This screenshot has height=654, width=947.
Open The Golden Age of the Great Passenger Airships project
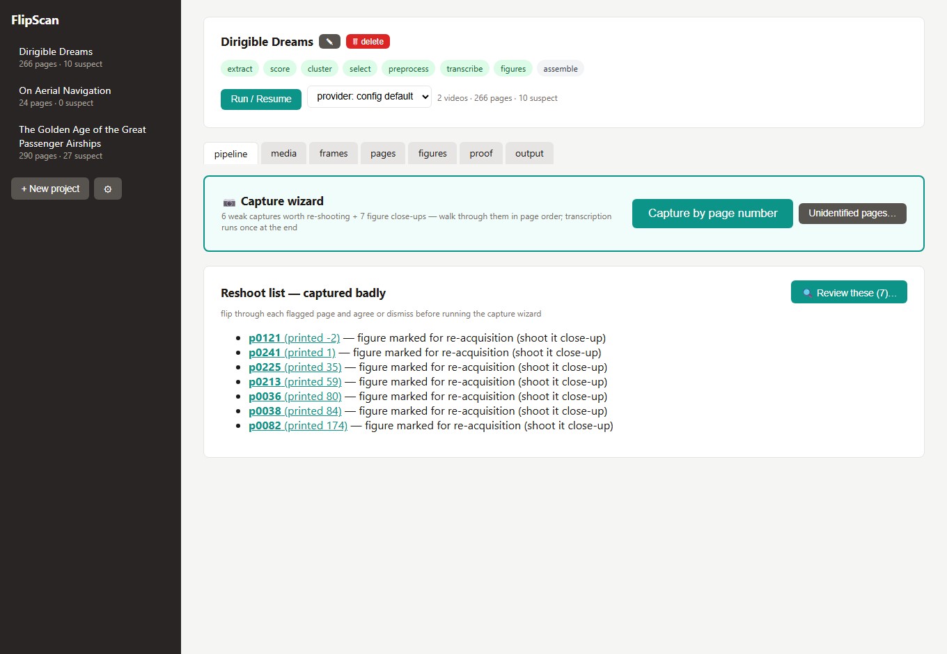click(91, 142)
